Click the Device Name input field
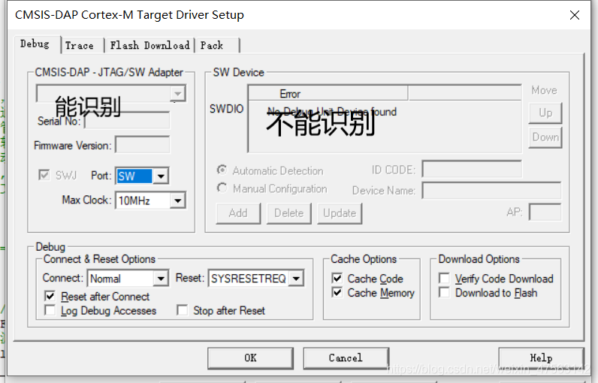 pyautogui.click(x=491, y=190)
